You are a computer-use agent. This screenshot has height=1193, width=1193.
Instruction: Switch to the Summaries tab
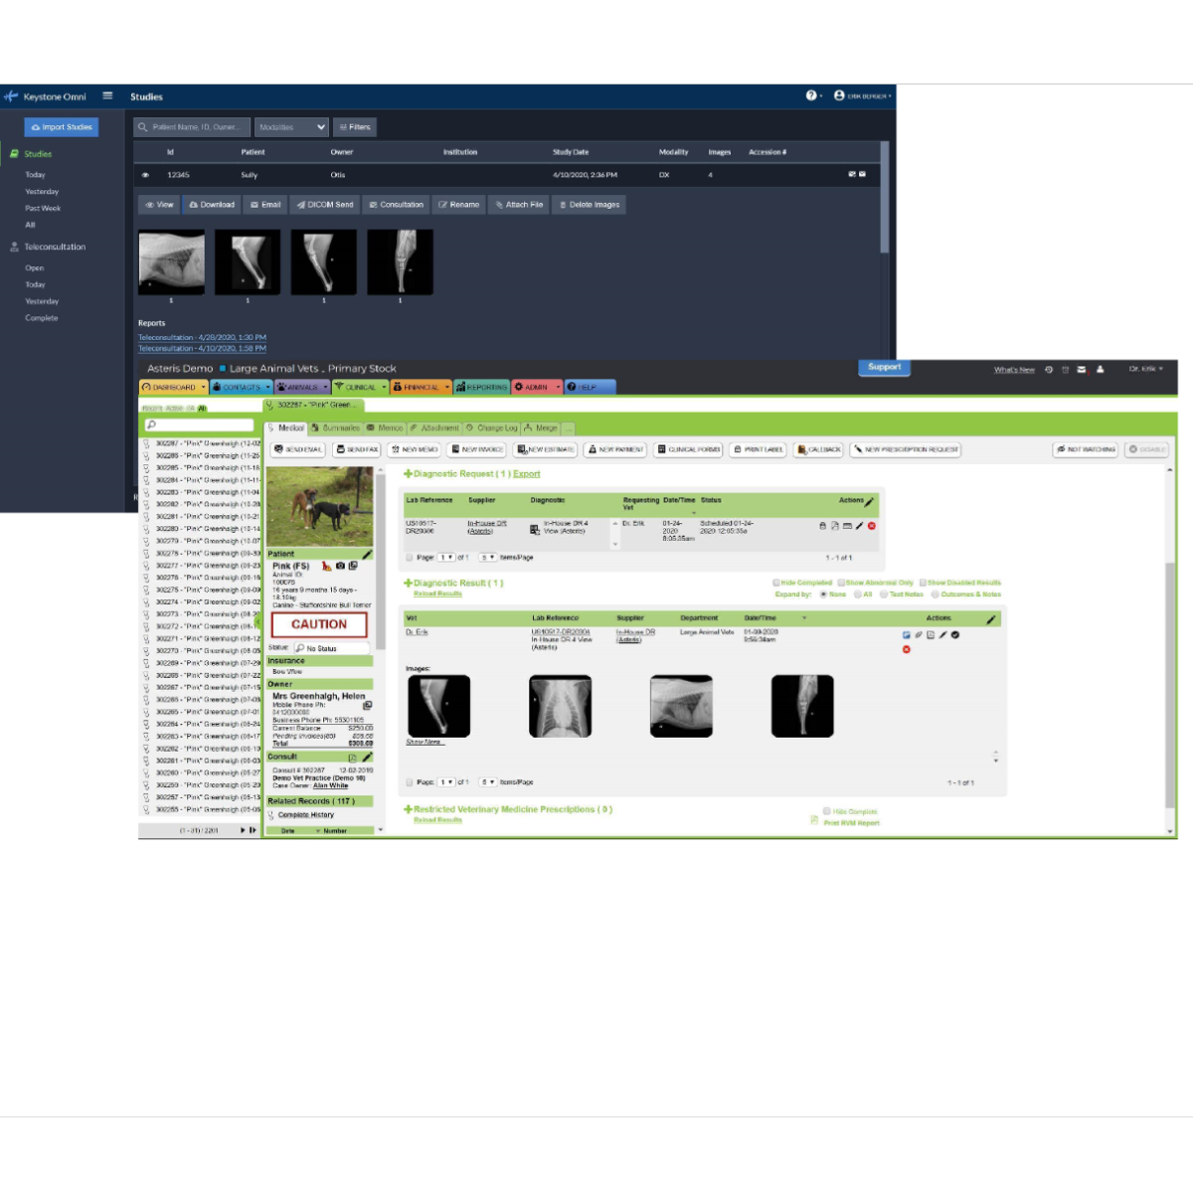coord(339,426)
